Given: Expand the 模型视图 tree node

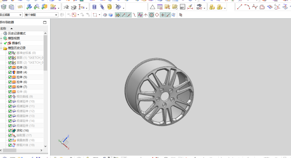Looking at the screenshot, I should point(1,38).
